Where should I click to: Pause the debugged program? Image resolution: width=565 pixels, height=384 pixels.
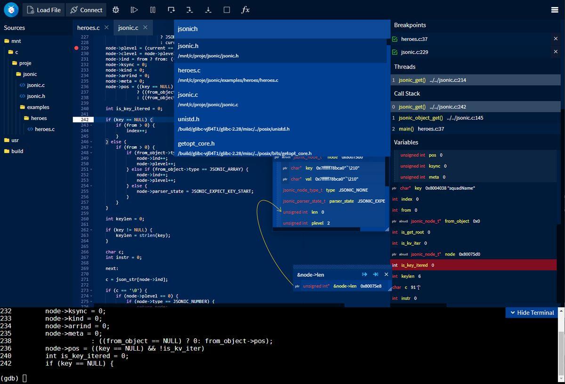coord(153,10)
